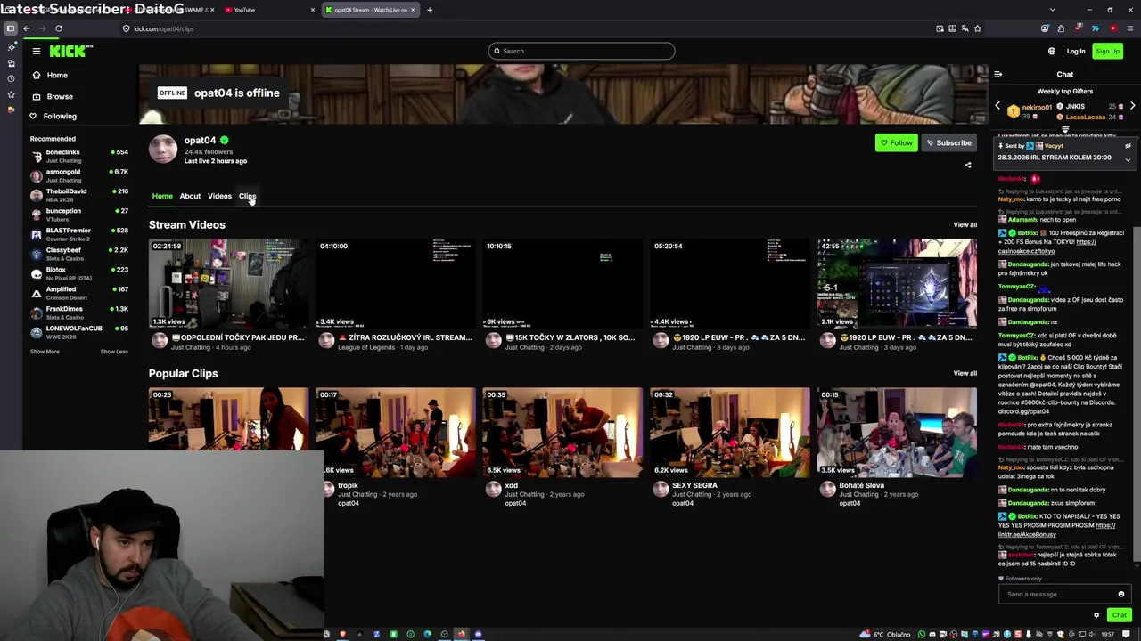Subscribe to opat04 channel

tap(948, 142)
